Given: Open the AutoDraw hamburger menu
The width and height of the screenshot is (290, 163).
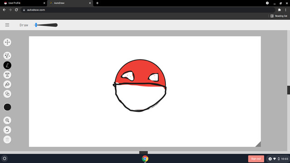Looking at the screenshot, I should tap(7, 25).
